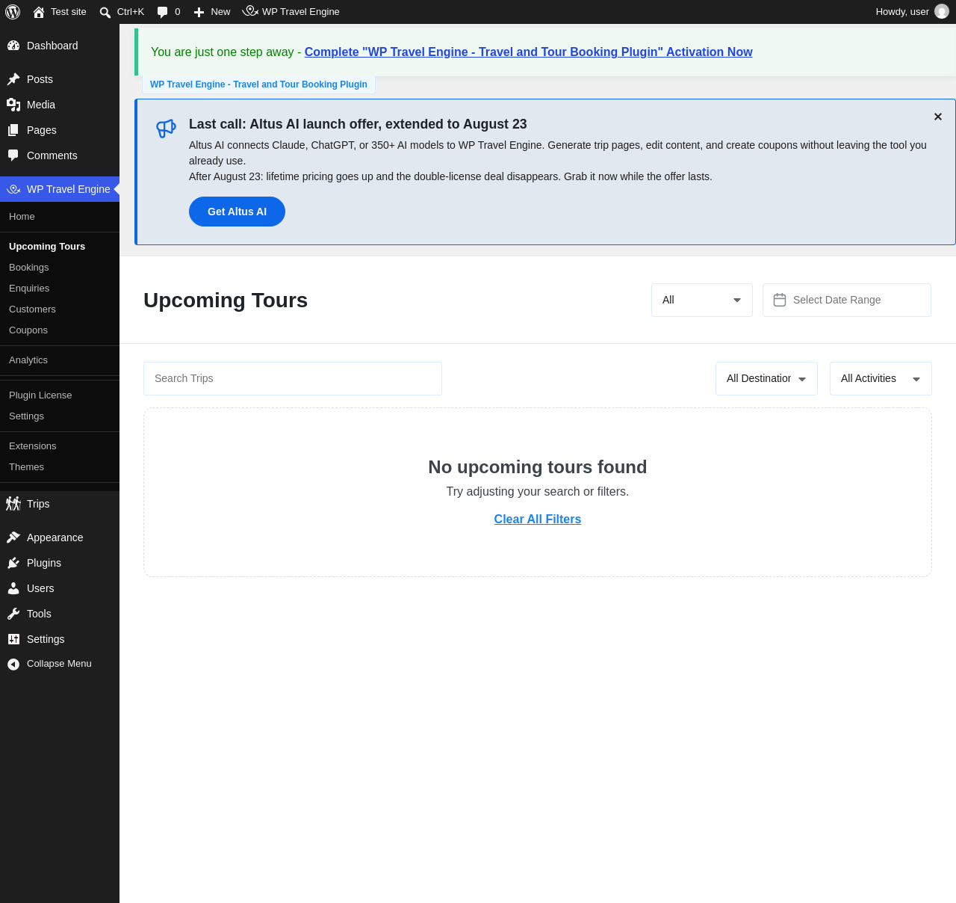Open the plugin activation completion link
Viewport: 956px width, 903px height.
529,52
